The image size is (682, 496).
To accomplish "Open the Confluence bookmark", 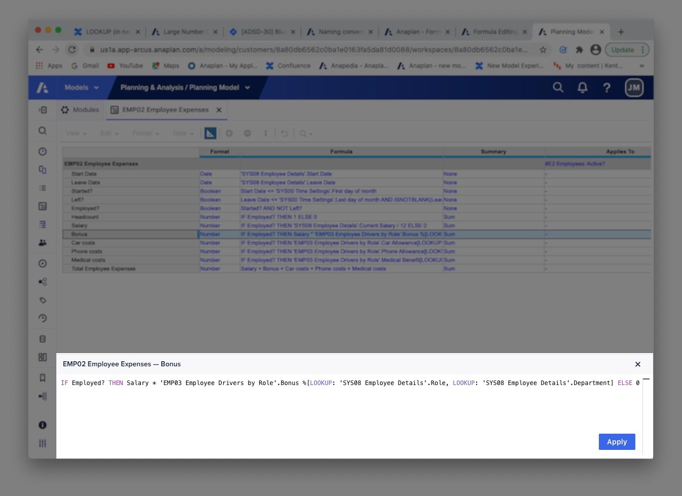I will point(288,66).
